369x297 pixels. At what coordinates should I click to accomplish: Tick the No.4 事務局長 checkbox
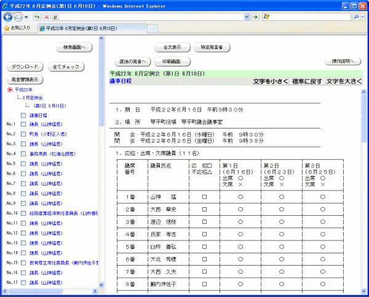click(23, 154)
